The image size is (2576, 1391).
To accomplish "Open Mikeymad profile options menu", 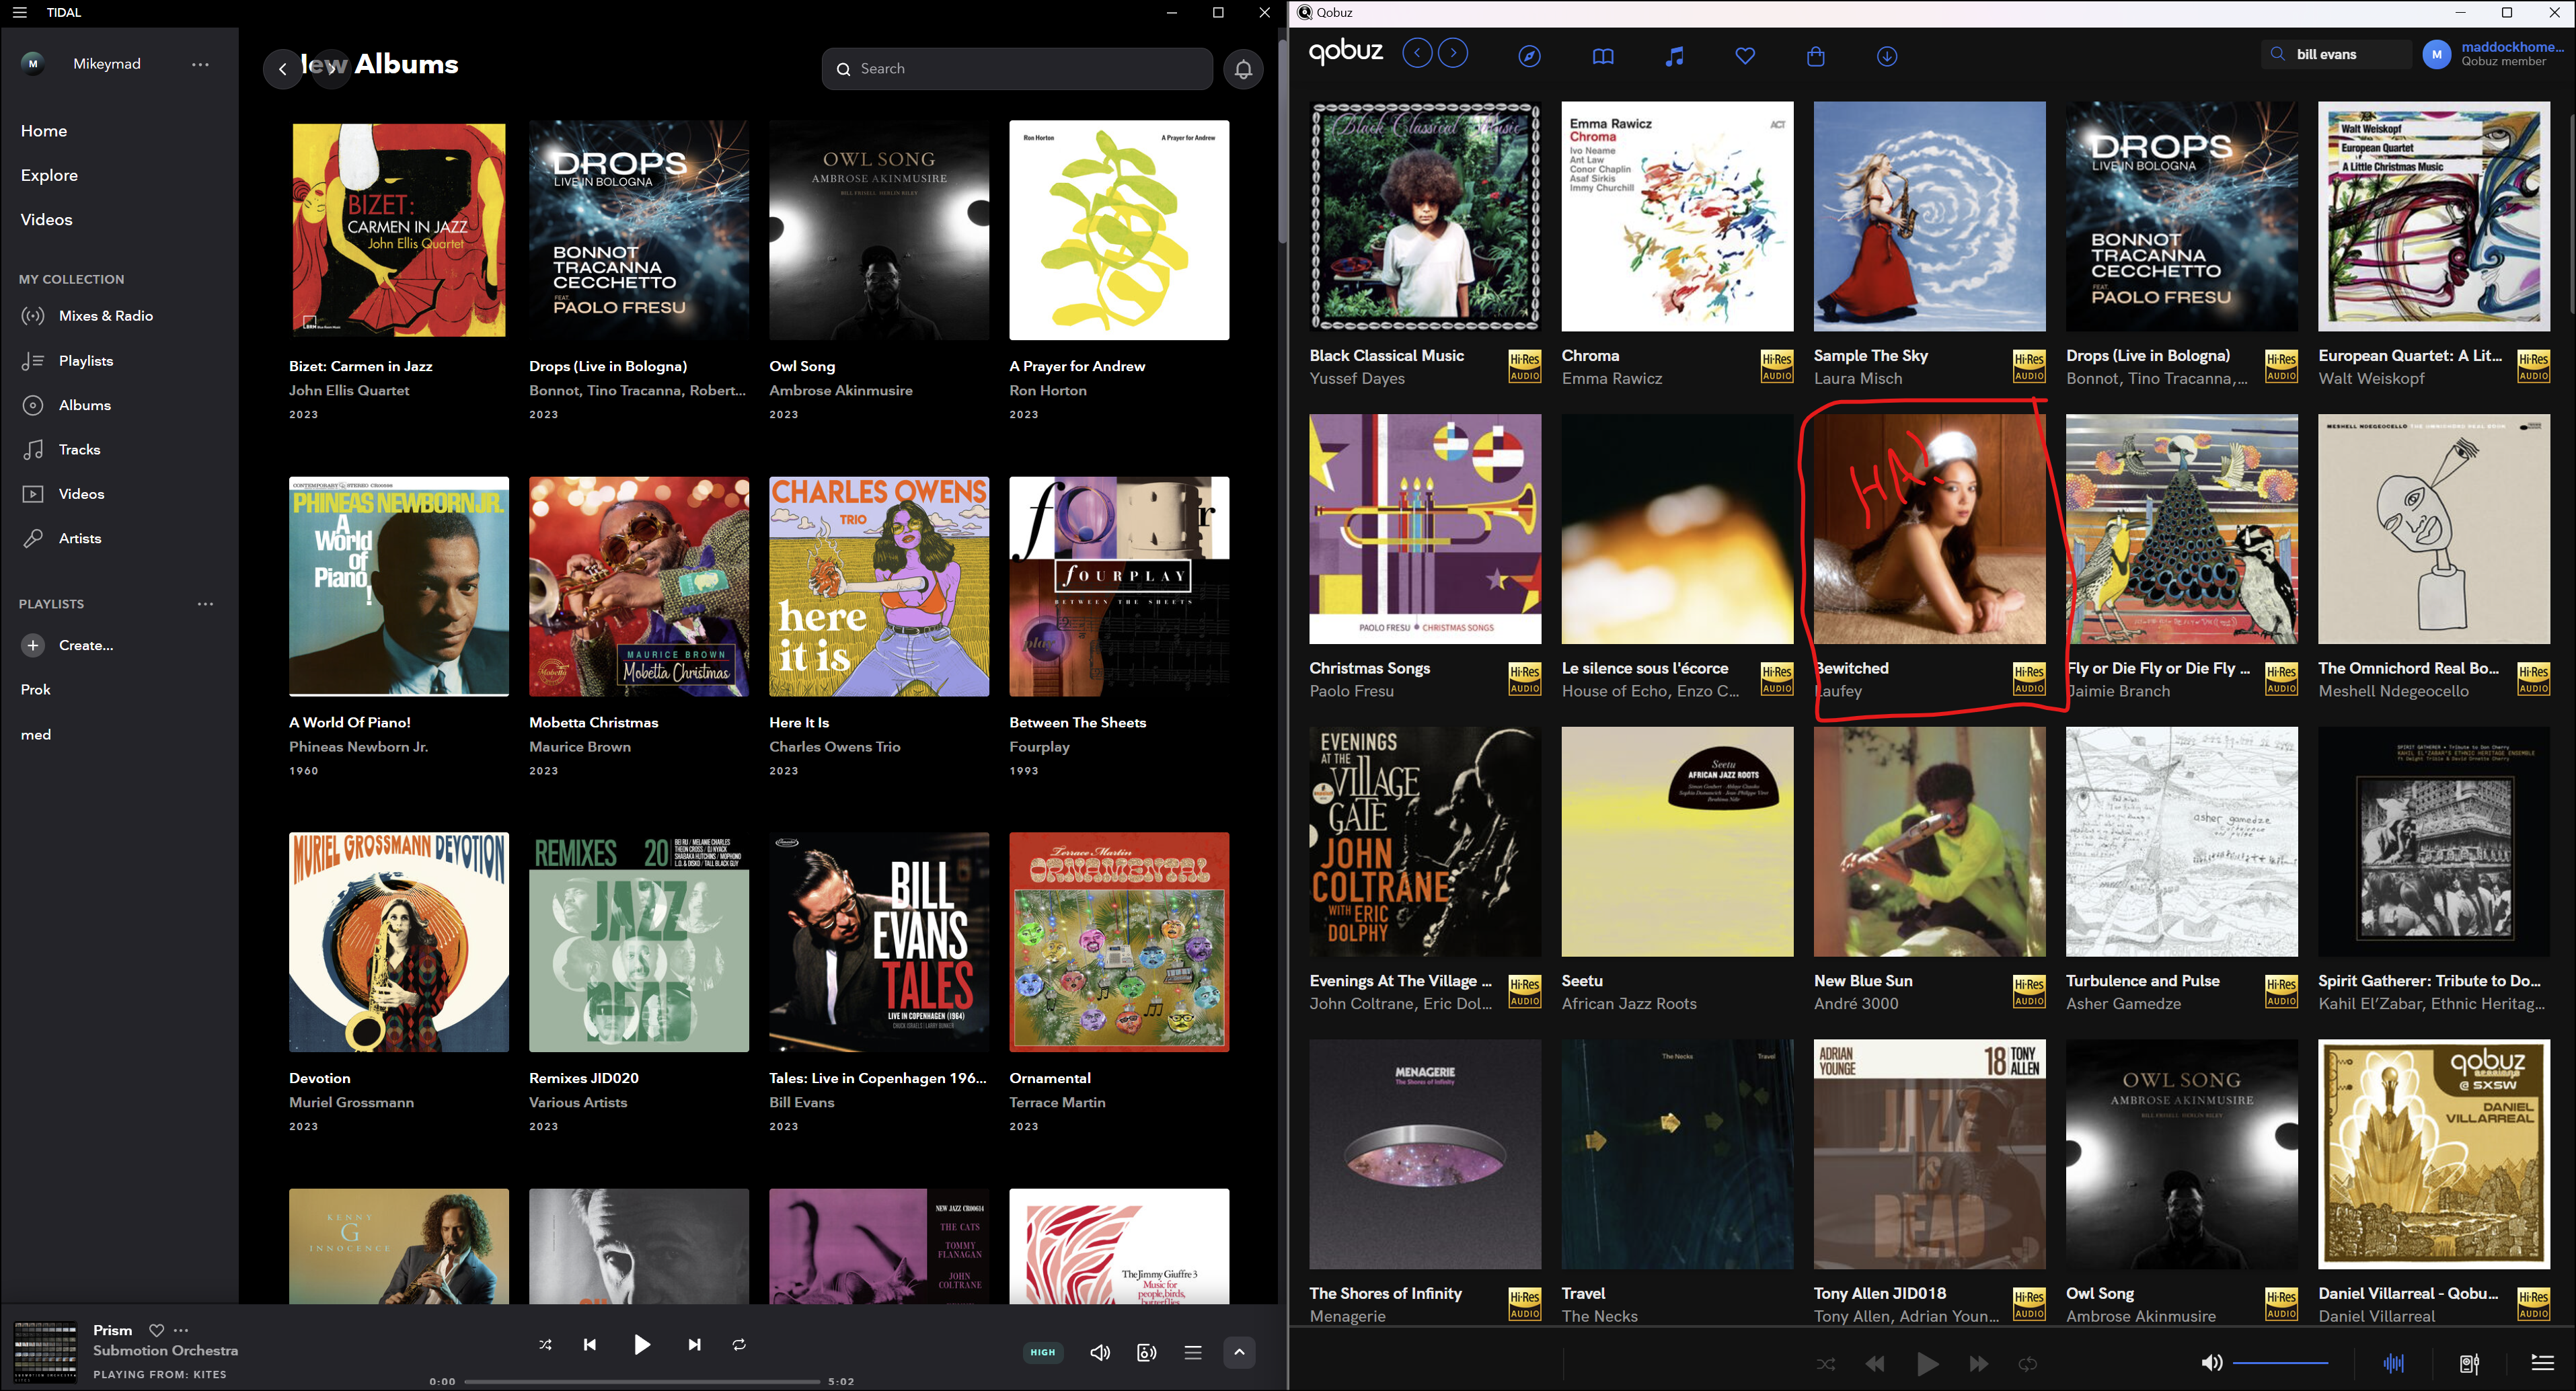I will pos(200,64).
